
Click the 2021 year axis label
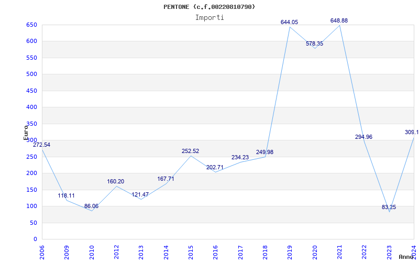point(339,253)
